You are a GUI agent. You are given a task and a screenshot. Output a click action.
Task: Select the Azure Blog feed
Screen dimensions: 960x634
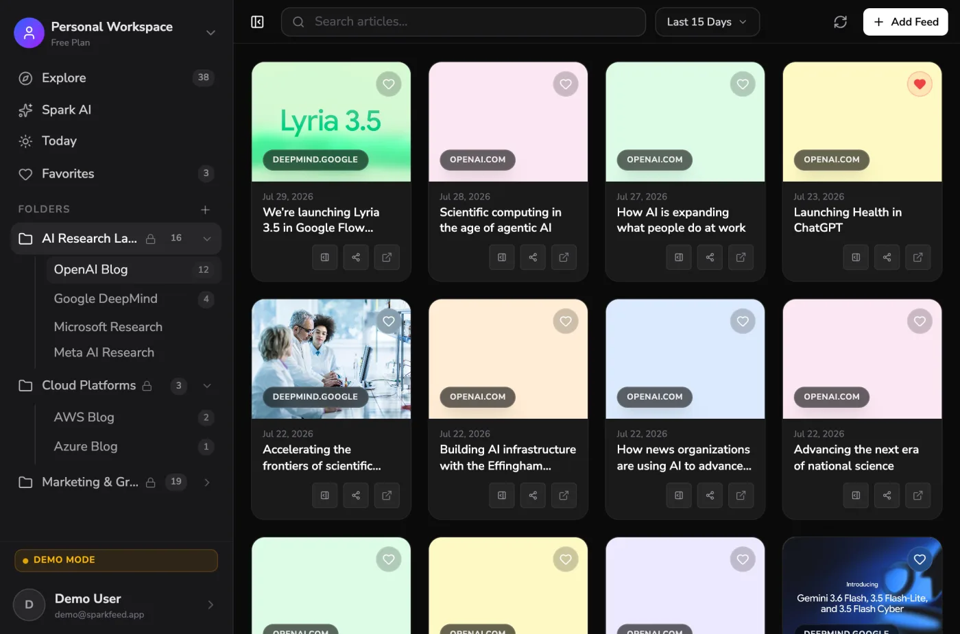click(x=134, y=447)
